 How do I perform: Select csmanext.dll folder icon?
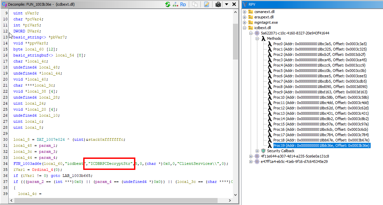tap(251, 12)
